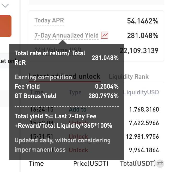The width and height of the screenshot is (170, 172).
Task: Select the row with liquidity 7,422.5966
Action: [x=144, y=123]
